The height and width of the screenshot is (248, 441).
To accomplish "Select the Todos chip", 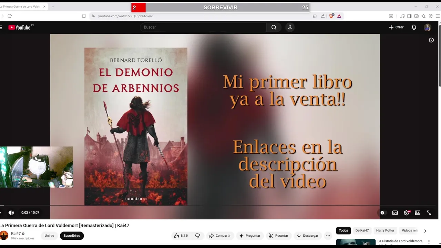I will point(343,230).
